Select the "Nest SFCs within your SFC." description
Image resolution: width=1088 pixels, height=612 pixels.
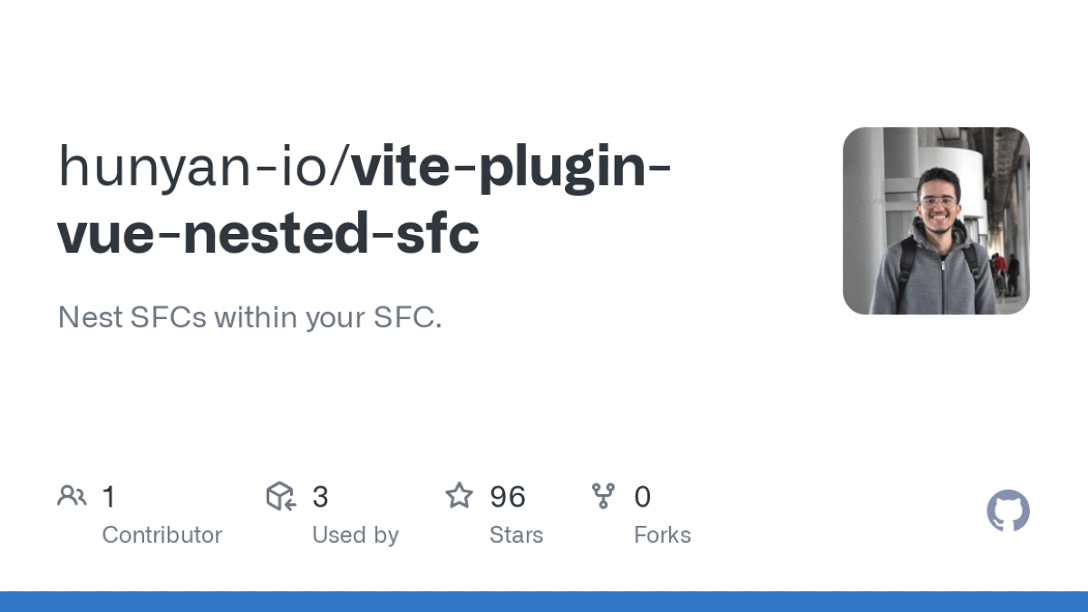[249, 317]
